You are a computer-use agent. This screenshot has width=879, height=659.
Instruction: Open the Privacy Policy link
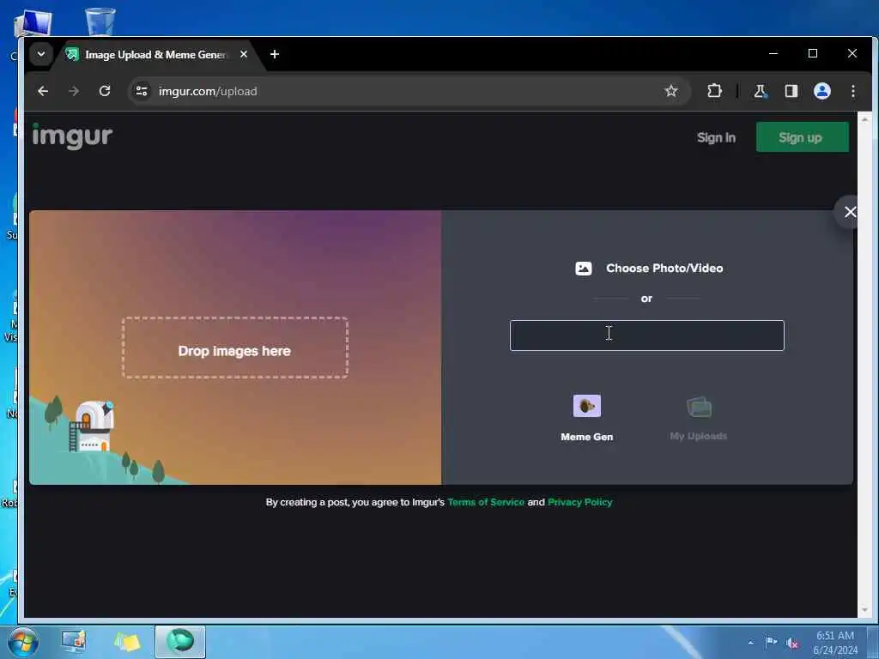[579, 502]
